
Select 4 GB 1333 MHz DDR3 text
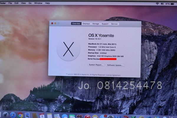106,50
